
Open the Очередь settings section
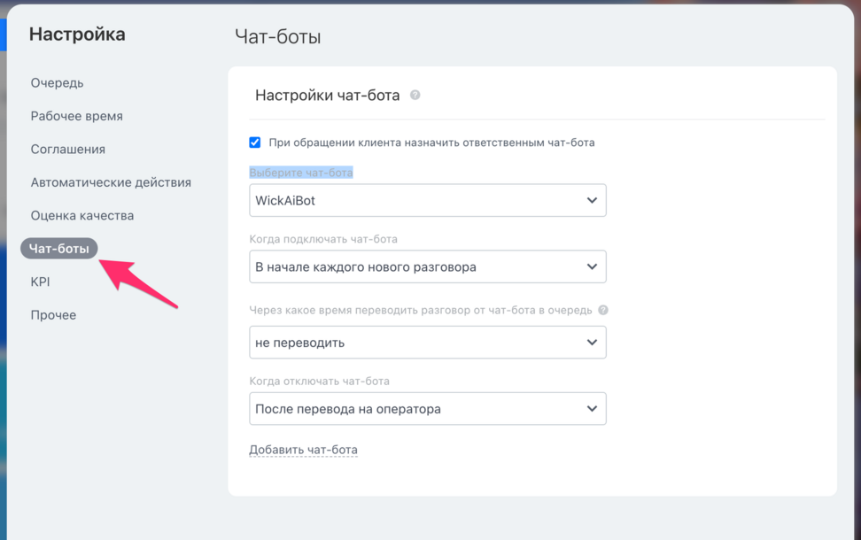pyautogui.click(x=57, y=83)
